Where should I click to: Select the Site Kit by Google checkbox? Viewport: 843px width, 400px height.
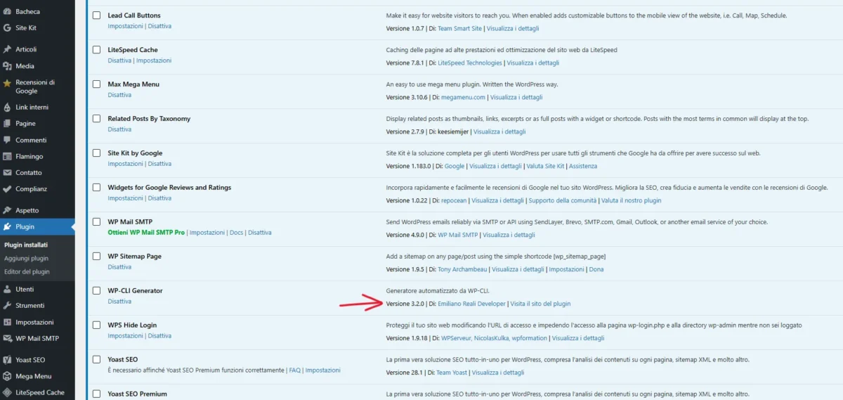click(97, 153)
